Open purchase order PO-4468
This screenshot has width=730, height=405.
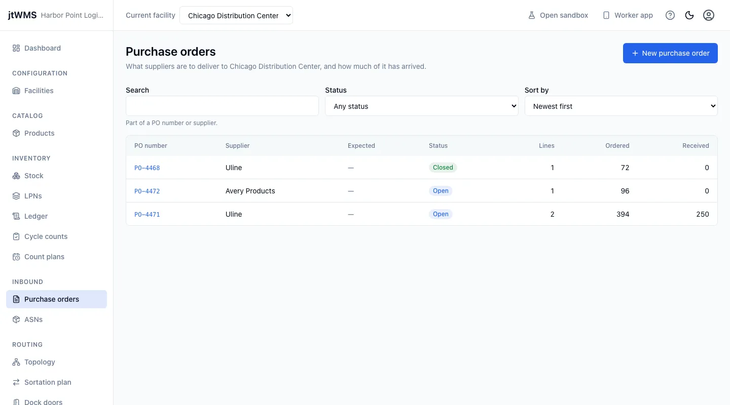[x=147, y=168]
